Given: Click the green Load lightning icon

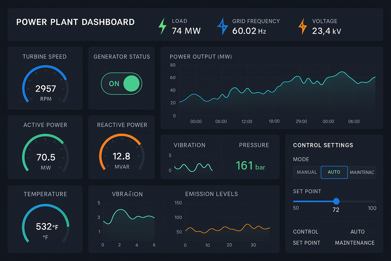Looking at the screenshot, I should tap(162, 26).
